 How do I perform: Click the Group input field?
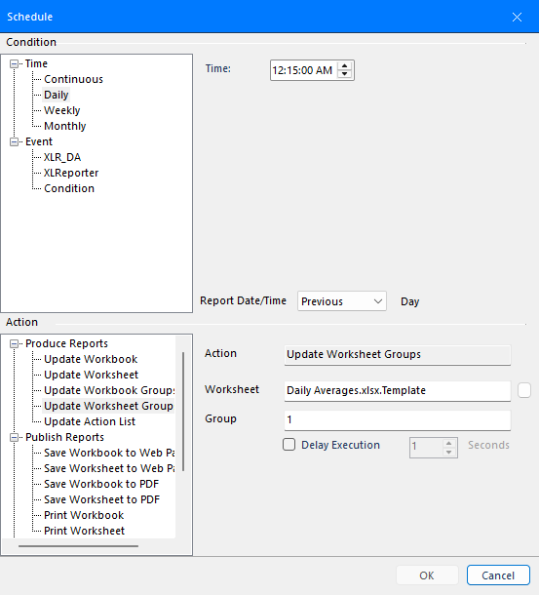pyautogui.click(x=398, y=420)
